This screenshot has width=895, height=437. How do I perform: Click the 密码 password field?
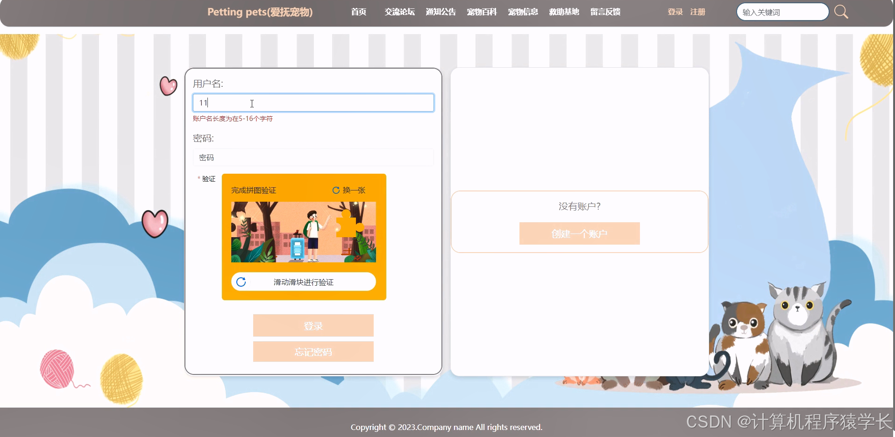coord(313,157)
